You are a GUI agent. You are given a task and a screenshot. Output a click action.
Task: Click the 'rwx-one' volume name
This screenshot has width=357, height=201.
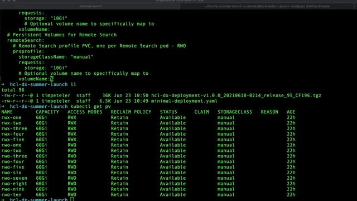pyautogui.click(x=11, y=118)
